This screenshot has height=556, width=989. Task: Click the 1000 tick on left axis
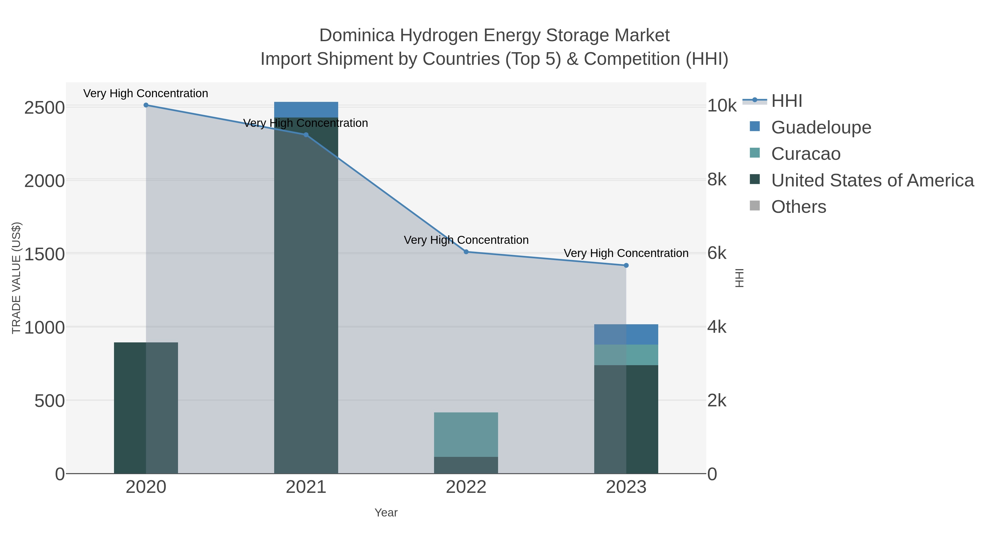pos(45,328)
